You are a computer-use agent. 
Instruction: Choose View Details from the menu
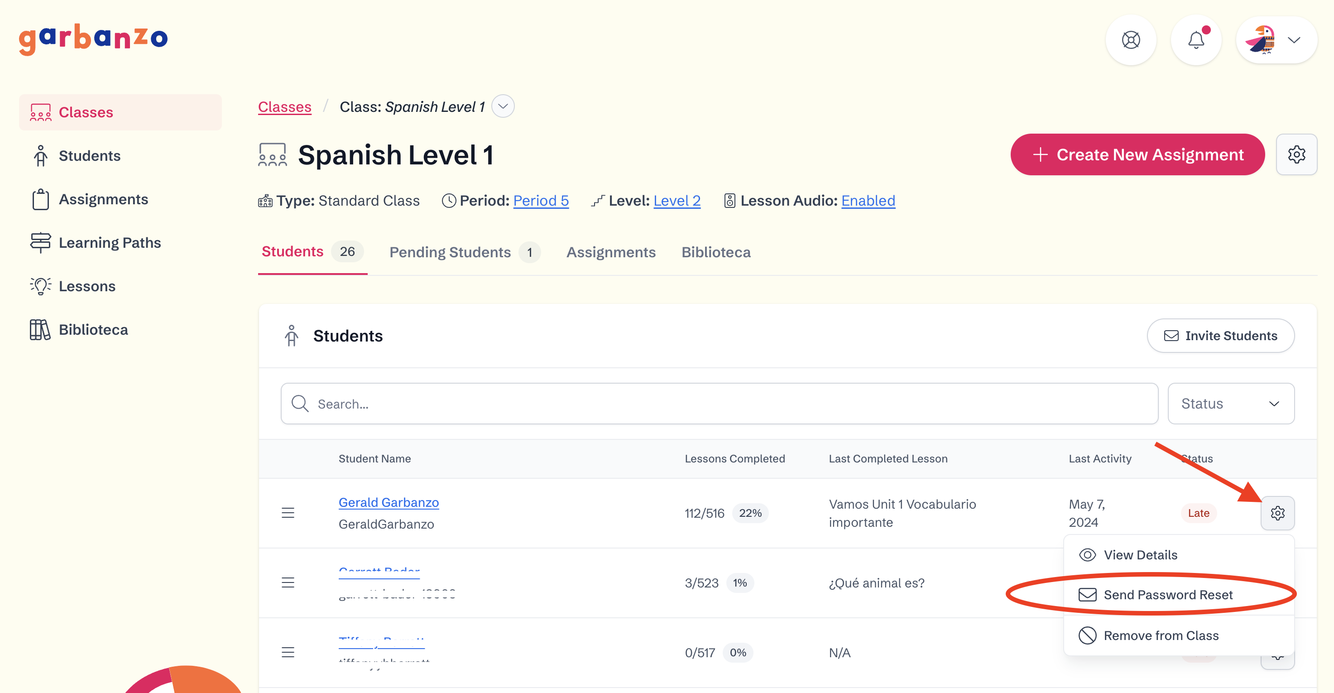click(x=1140, y=555)
